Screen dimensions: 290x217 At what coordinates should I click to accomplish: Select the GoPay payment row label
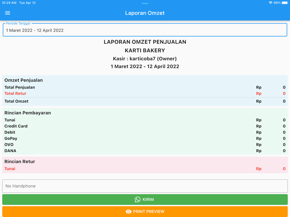coord(11,139)
